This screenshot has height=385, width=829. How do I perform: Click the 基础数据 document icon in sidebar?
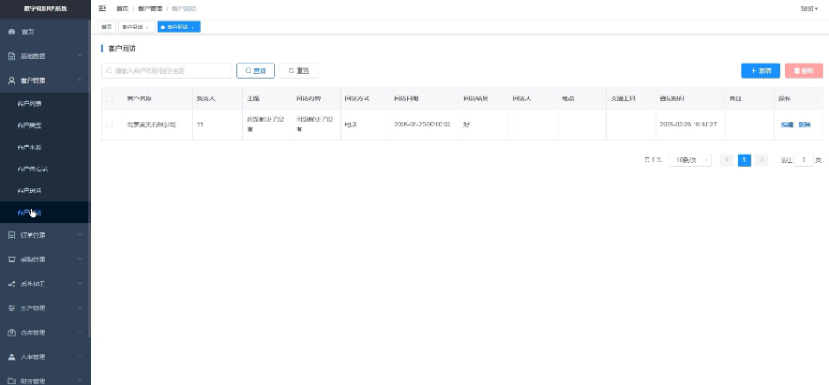12,56
